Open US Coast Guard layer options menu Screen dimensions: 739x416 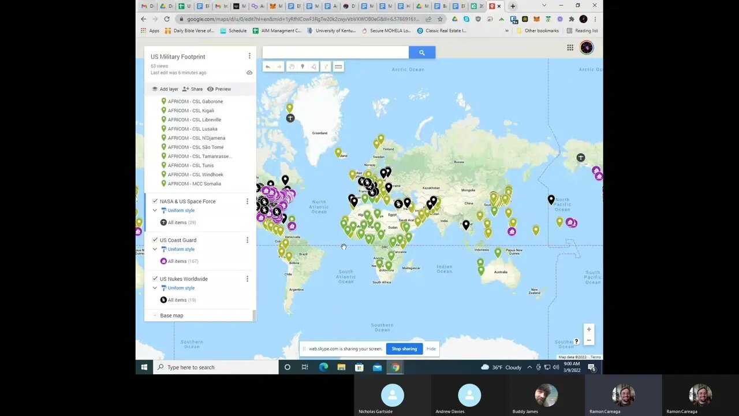pyautogui.click(x=247, y=240)
